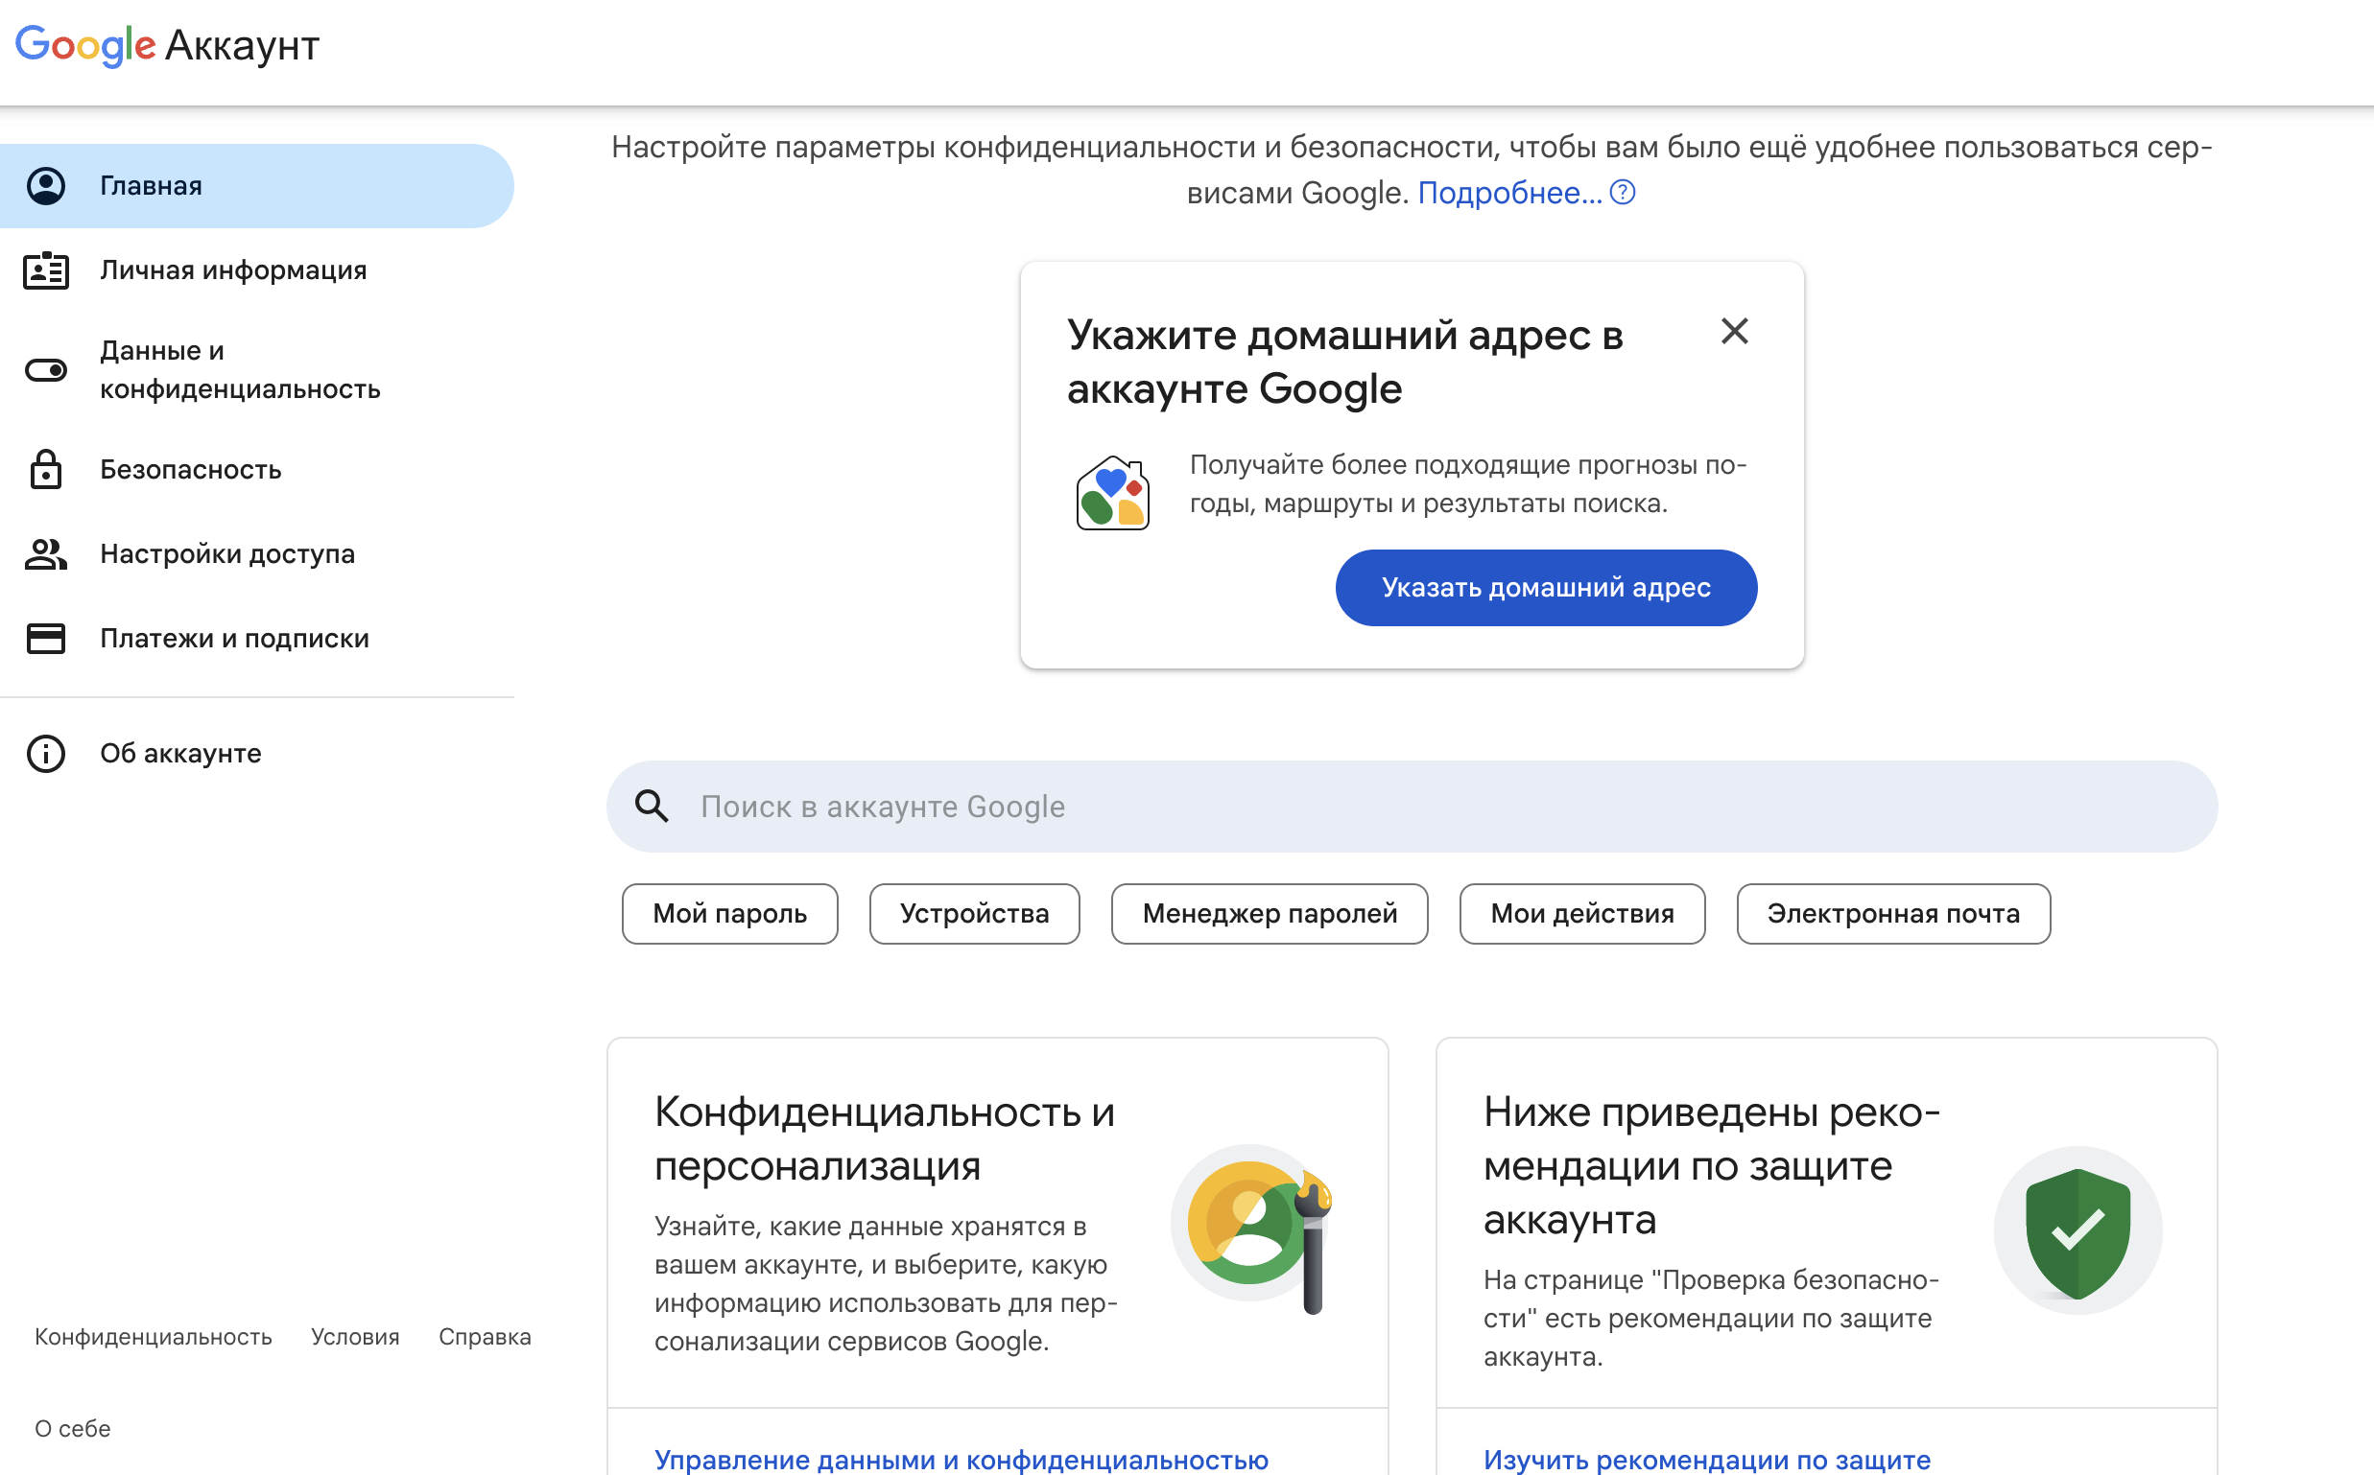Click the lock icon for Безопасность
The image size is (2374, 1475).
click(x=46, y=469)
